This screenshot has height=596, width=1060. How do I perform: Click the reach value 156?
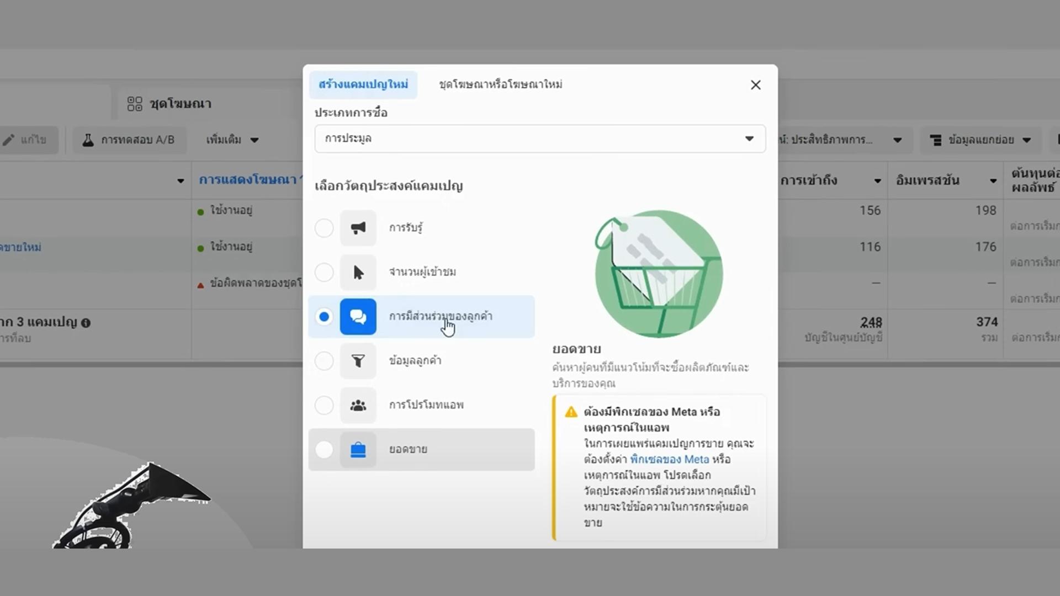[870, 210]
